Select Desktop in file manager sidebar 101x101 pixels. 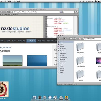point(62,46)
